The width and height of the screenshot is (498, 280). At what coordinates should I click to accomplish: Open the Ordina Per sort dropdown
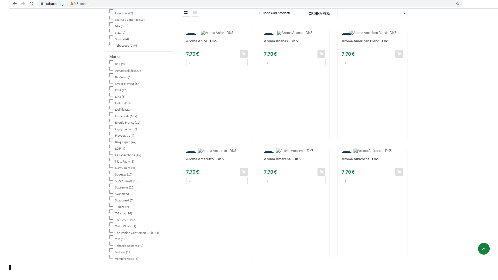pos(372,13)
